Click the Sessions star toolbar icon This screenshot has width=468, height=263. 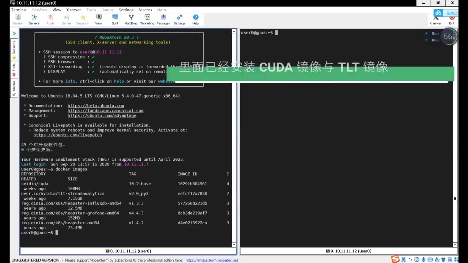point(83,20)
